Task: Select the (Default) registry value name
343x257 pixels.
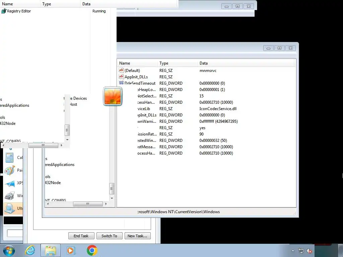Action: click(x=132, y=70)
